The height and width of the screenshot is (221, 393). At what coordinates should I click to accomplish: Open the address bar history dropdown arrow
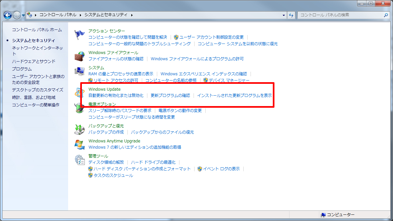click(284, 15)
